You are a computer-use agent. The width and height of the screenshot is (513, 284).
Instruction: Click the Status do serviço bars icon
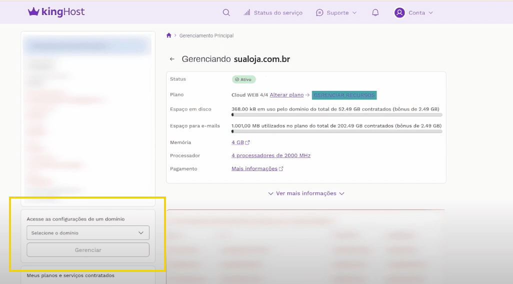tap(246, 13)
